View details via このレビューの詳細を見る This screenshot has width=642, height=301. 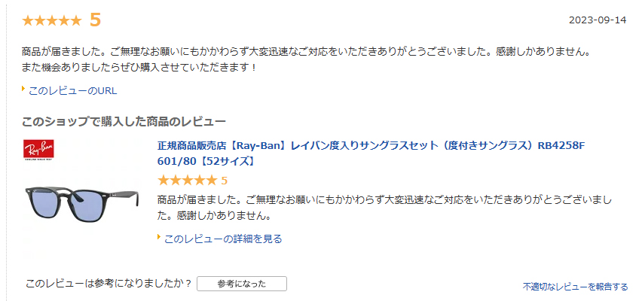223,239
